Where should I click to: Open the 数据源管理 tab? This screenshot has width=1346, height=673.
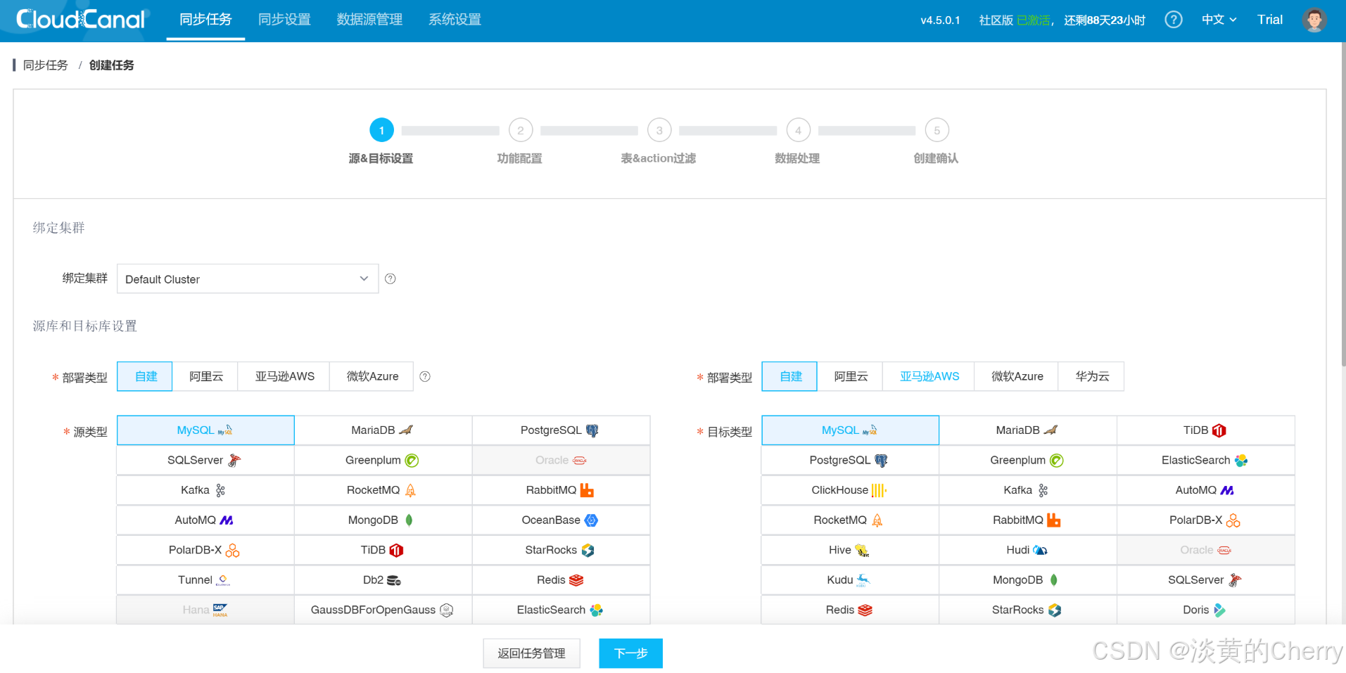pos(369,20)
